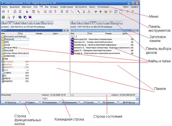172x126 pixels.
Task: Select the file Дирак П. - Принципы квантовой механики
Action: click(x=102, y=51)
